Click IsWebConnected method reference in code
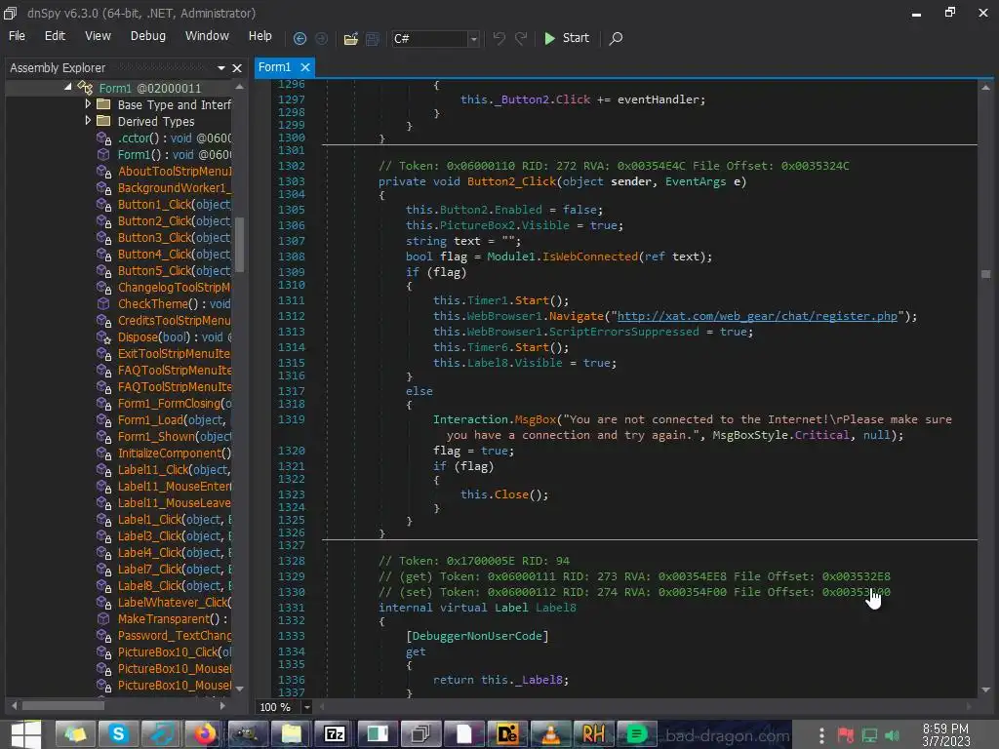The height and width of the screenshot is (749, 999). [590, 256]
